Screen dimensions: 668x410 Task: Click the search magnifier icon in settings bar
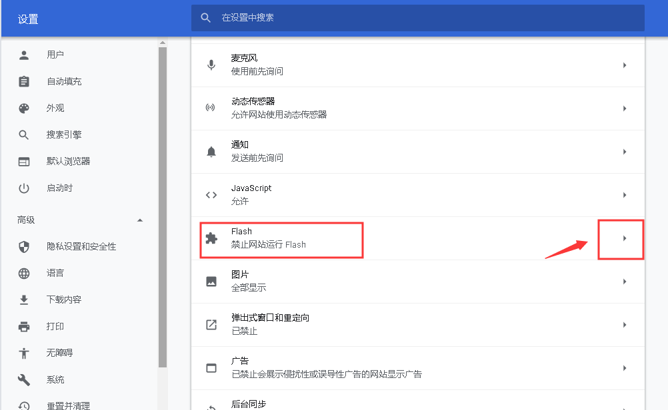point(206,18)
